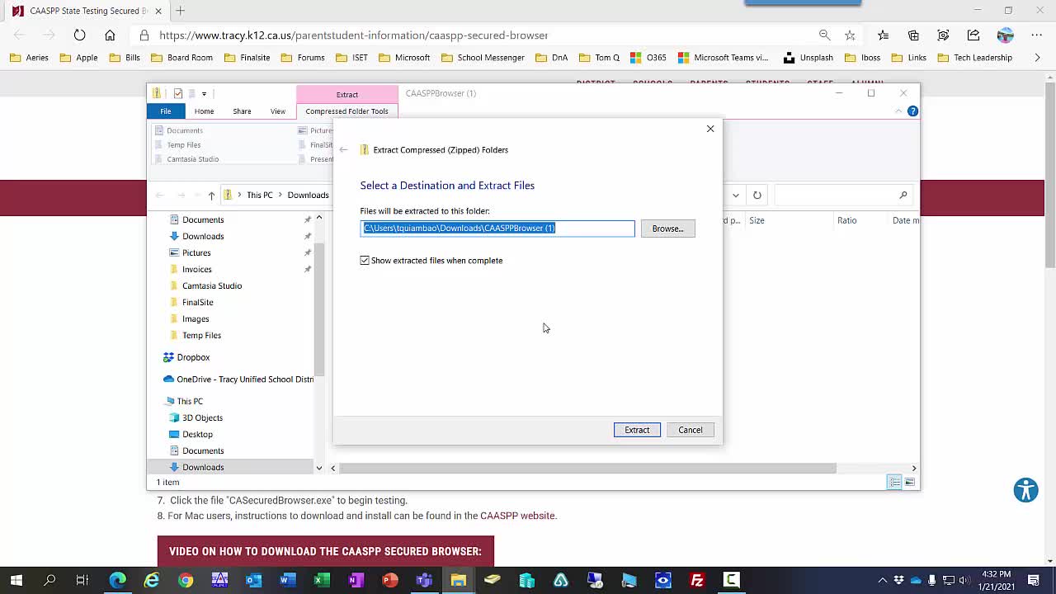The width and height of the screenshot is (1056, 594).
Task: Switch Explorer to large icons view
Action: pos(910,482)
